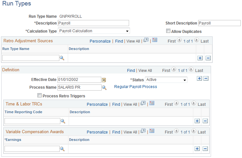
Task: Open Process Name lookup magnifier
Action: coord(104,88)
